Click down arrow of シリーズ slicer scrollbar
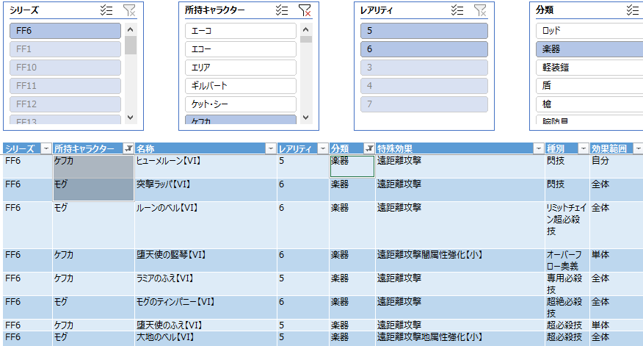The width and height of the screenshot is (643, 346). (x=131, y=118)
